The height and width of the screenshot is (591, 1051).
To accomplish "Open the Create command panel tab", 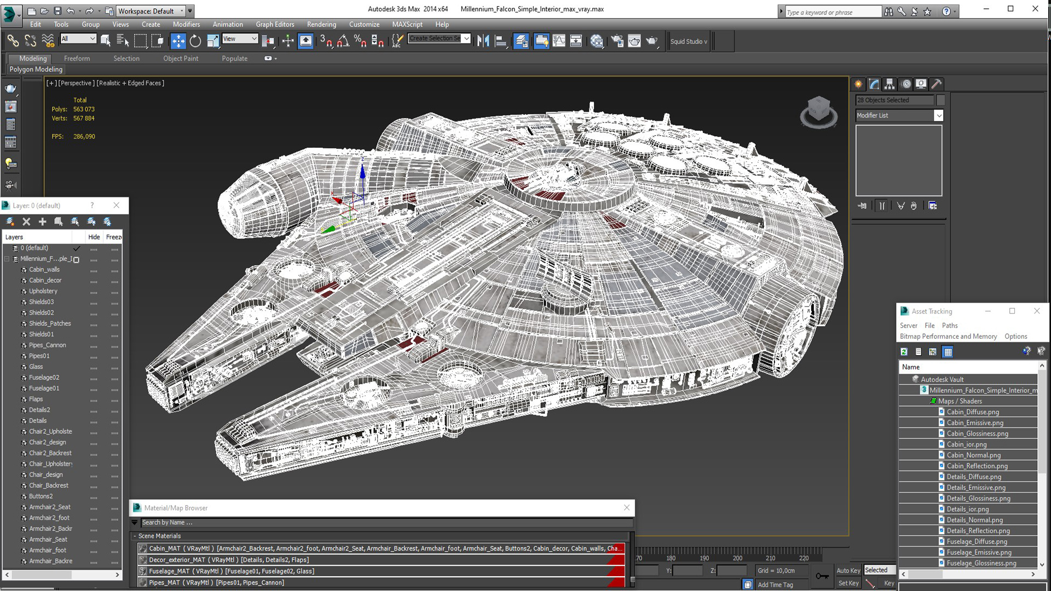I will (x=858, y=84).
